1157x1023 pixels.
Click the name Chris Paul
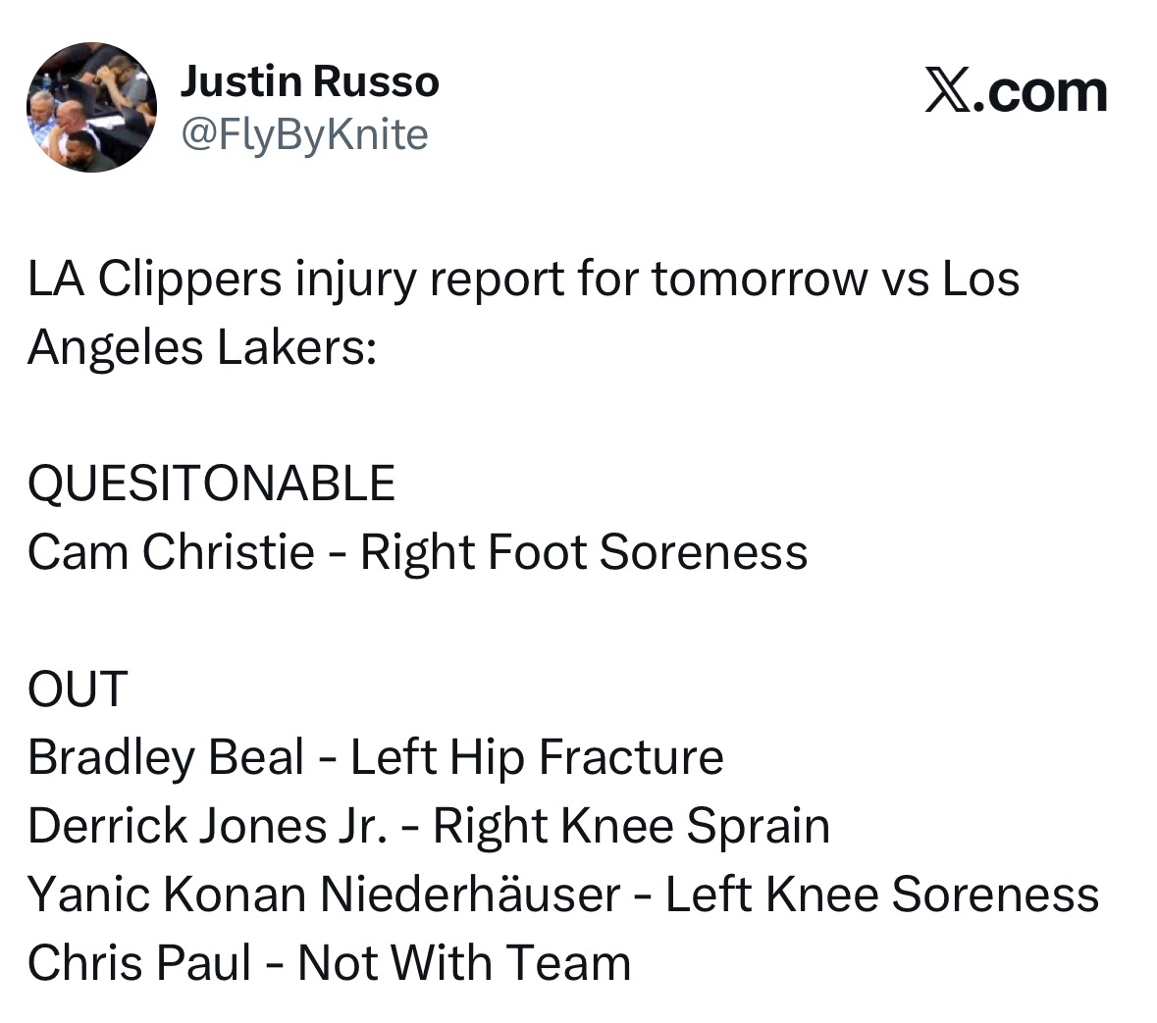point(139,963)
